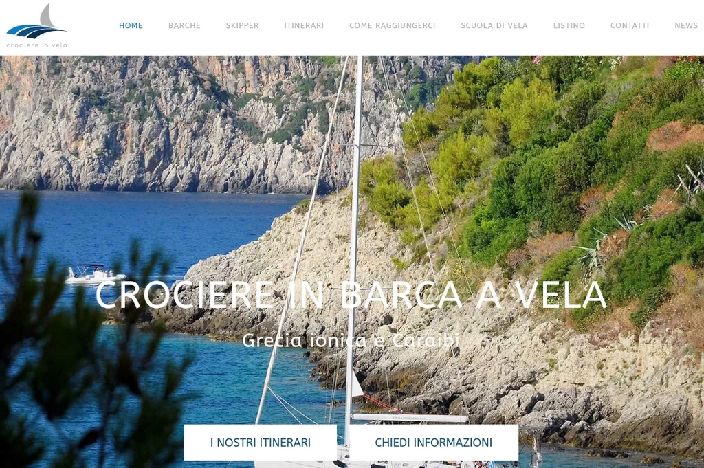Viewport: 704px width, 468px height.
Task: View the LISTINO price page
Action: coord(569,25)
